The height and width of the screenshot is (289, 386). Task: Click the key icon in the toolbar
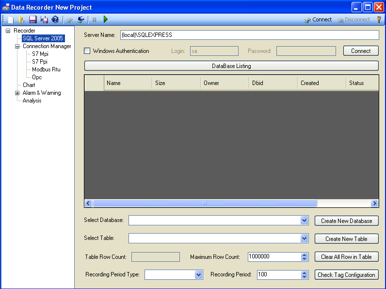point(379,19)
